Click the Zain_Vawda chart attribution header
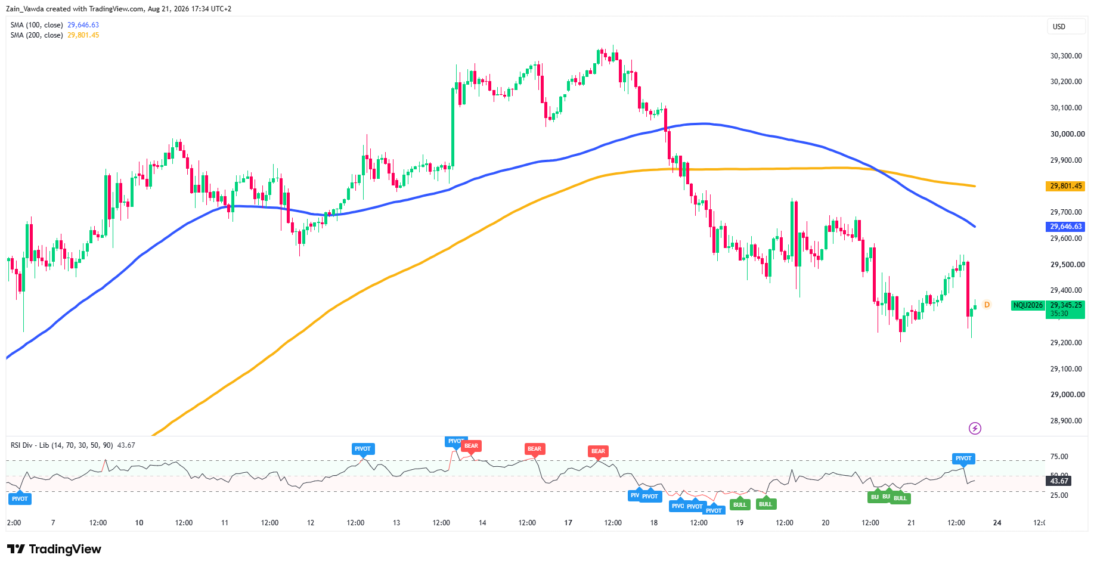 point(119,9)
